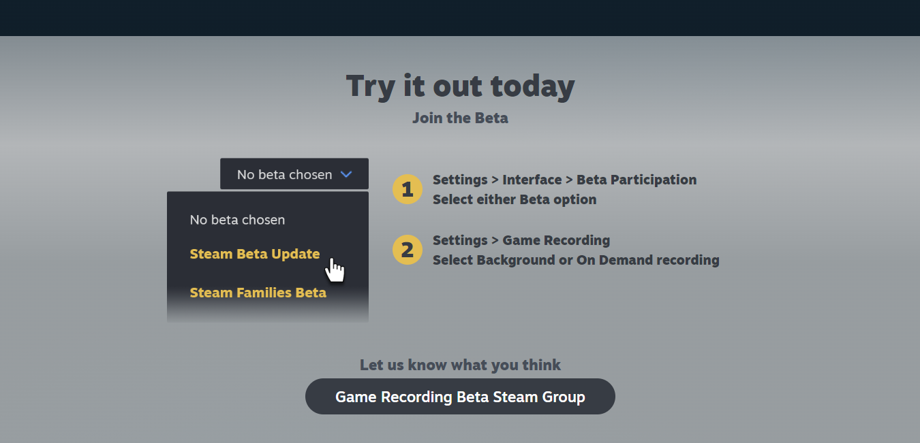Open the "No beta chosen" dropdown box
920x443 pixels.
click(294, 174)
